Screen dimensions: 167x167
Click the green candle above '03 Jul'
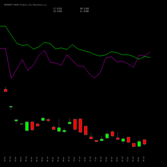tap(43, 119)
